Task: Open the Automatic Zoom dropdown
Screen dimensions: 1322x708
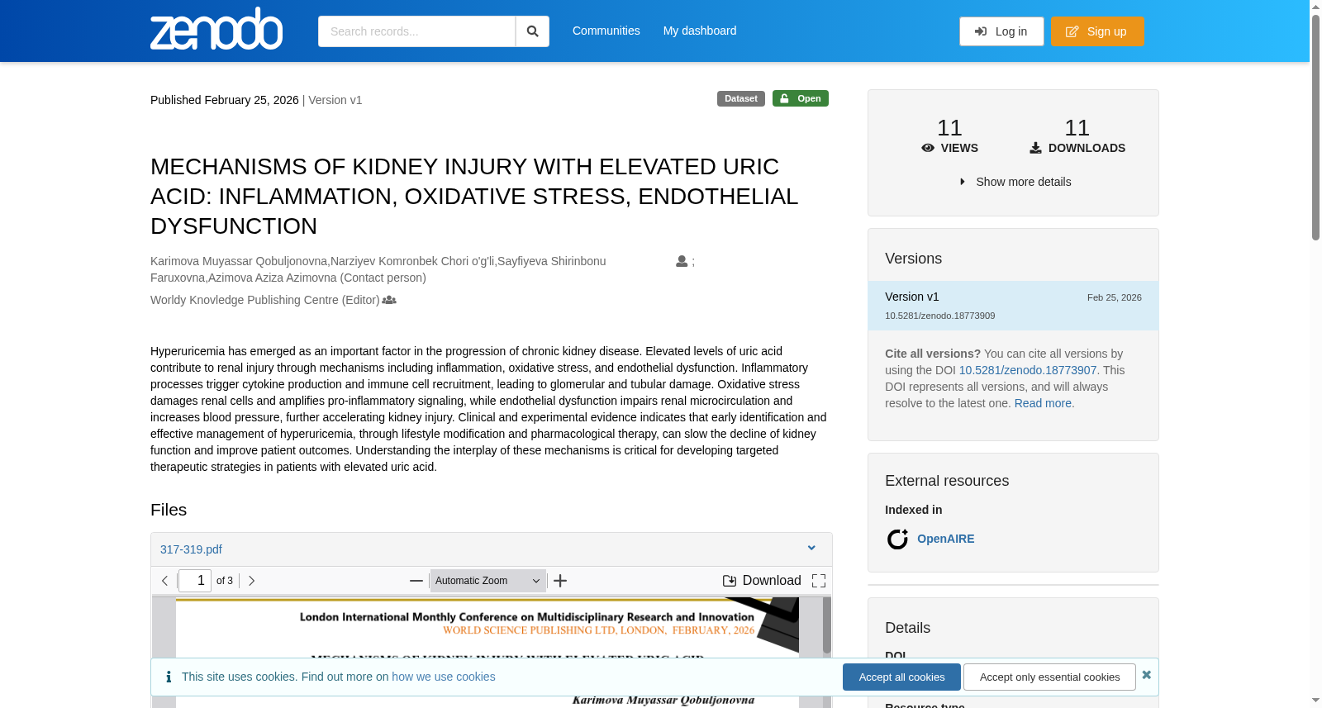Action: (x=487, y=581)
